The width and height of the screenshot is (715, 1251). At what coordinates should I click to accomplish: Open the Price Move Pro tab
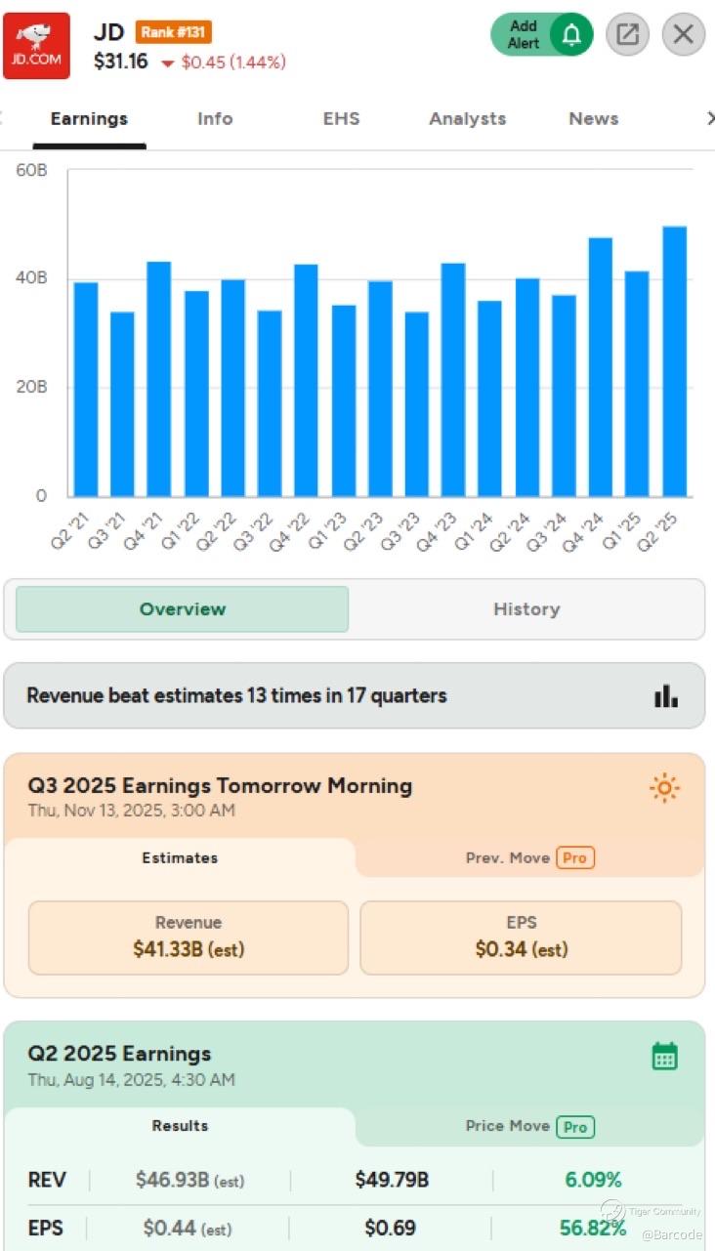pyautogui.click(x=529, y=1126)
